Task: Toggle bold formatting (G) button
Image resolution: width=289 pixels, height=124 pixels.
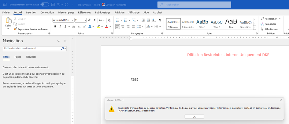Action: pos(55,27)
